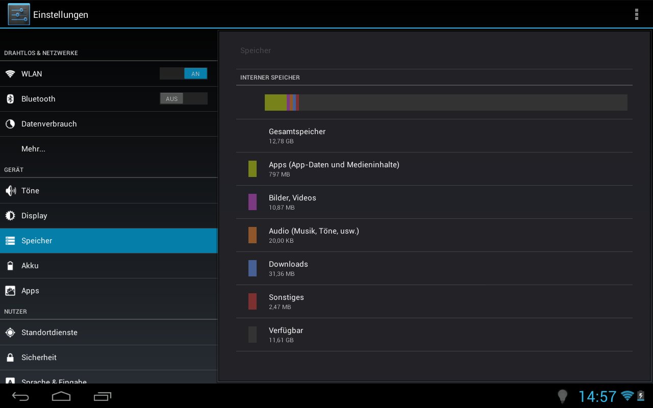Click the Display brightness icon

(10, 216)
